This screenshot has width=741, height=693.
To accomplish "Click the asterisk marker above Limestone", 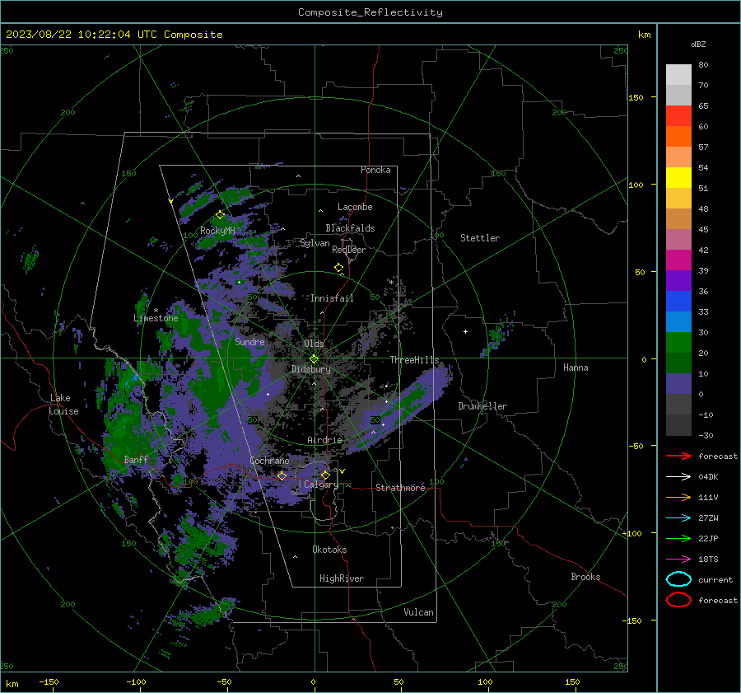I will 156,311.
